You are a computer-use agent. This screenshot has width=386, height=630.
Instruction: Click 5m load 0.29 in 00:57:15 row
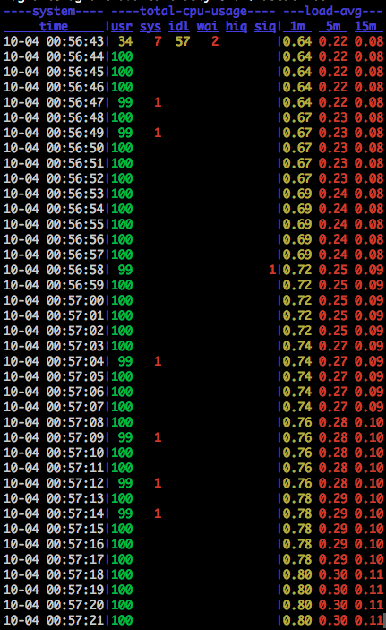(x=333, y=529)
